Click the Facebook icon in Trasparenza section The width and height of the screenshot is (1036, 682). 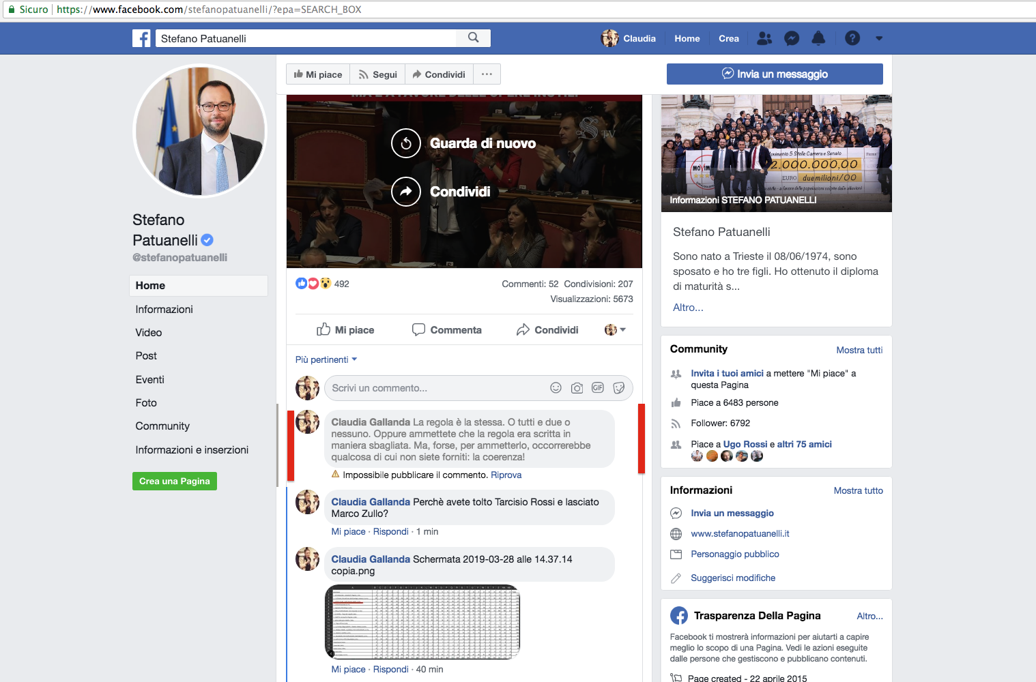tap(679, 616)
